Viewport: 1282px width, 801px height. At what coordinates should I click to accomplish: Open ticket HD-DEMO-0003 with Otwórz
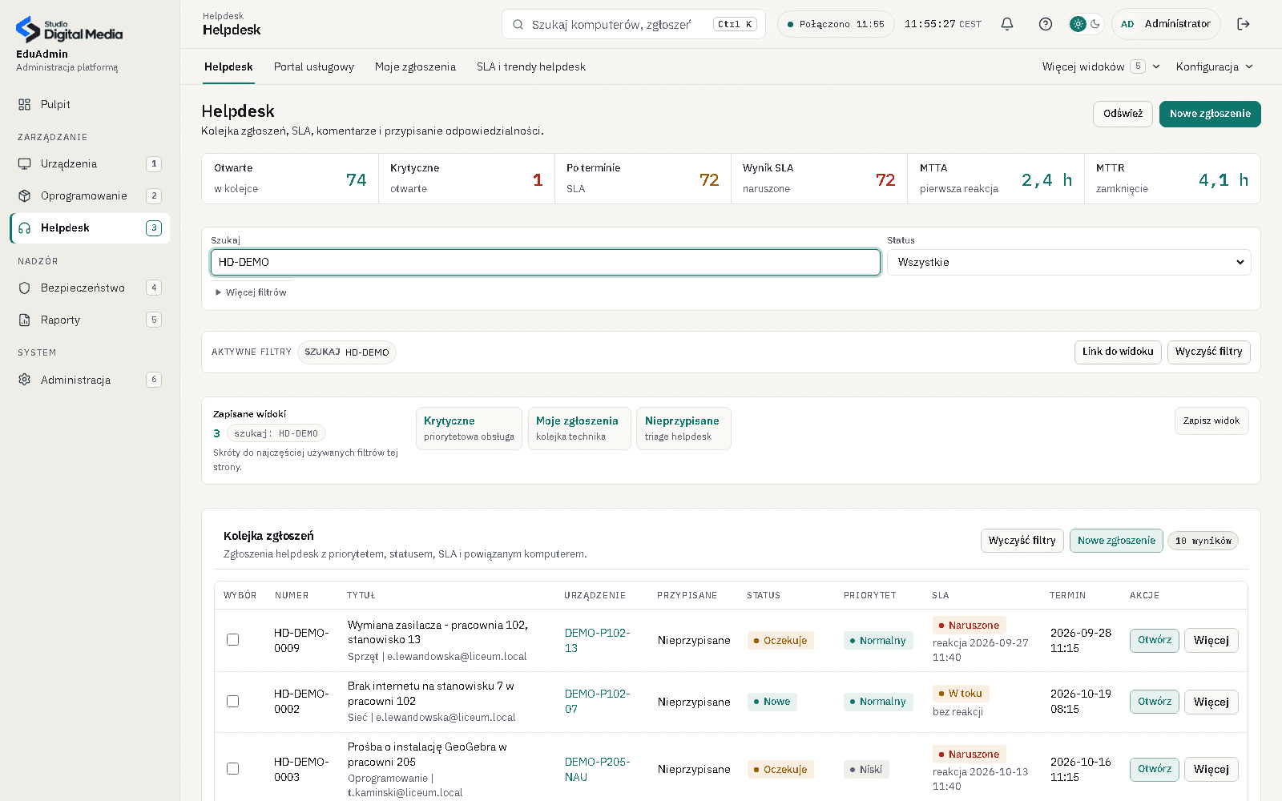click(1155, 769)
